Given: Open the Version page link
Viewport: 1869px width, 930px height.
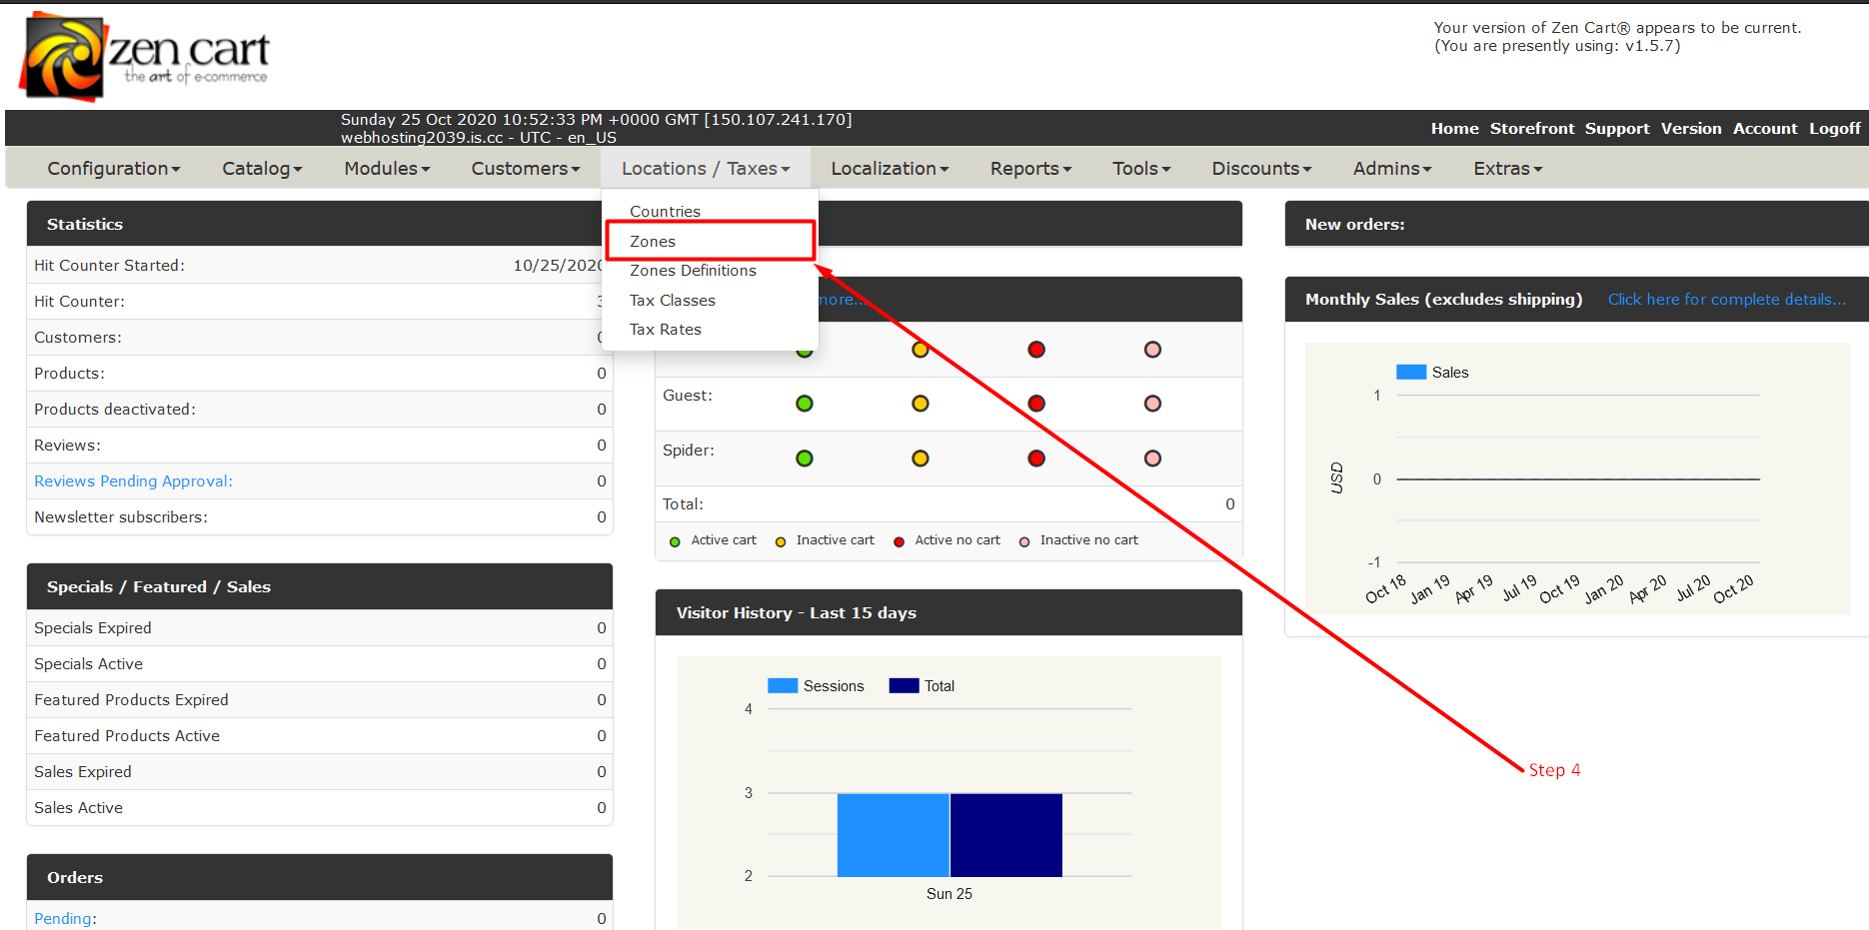Looking at the screenshot, I should [x=1691, y=129].
